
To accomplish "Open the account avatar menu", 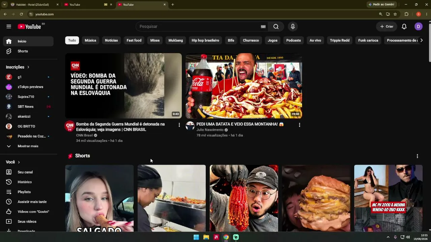I will (x=419, y=27).
